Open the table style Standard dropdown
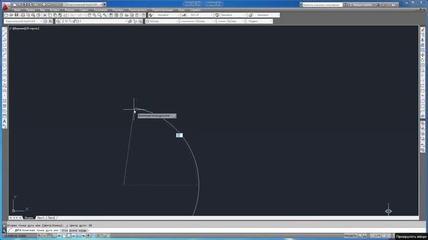Screen dimensions: 428x240 click(233, 15)
